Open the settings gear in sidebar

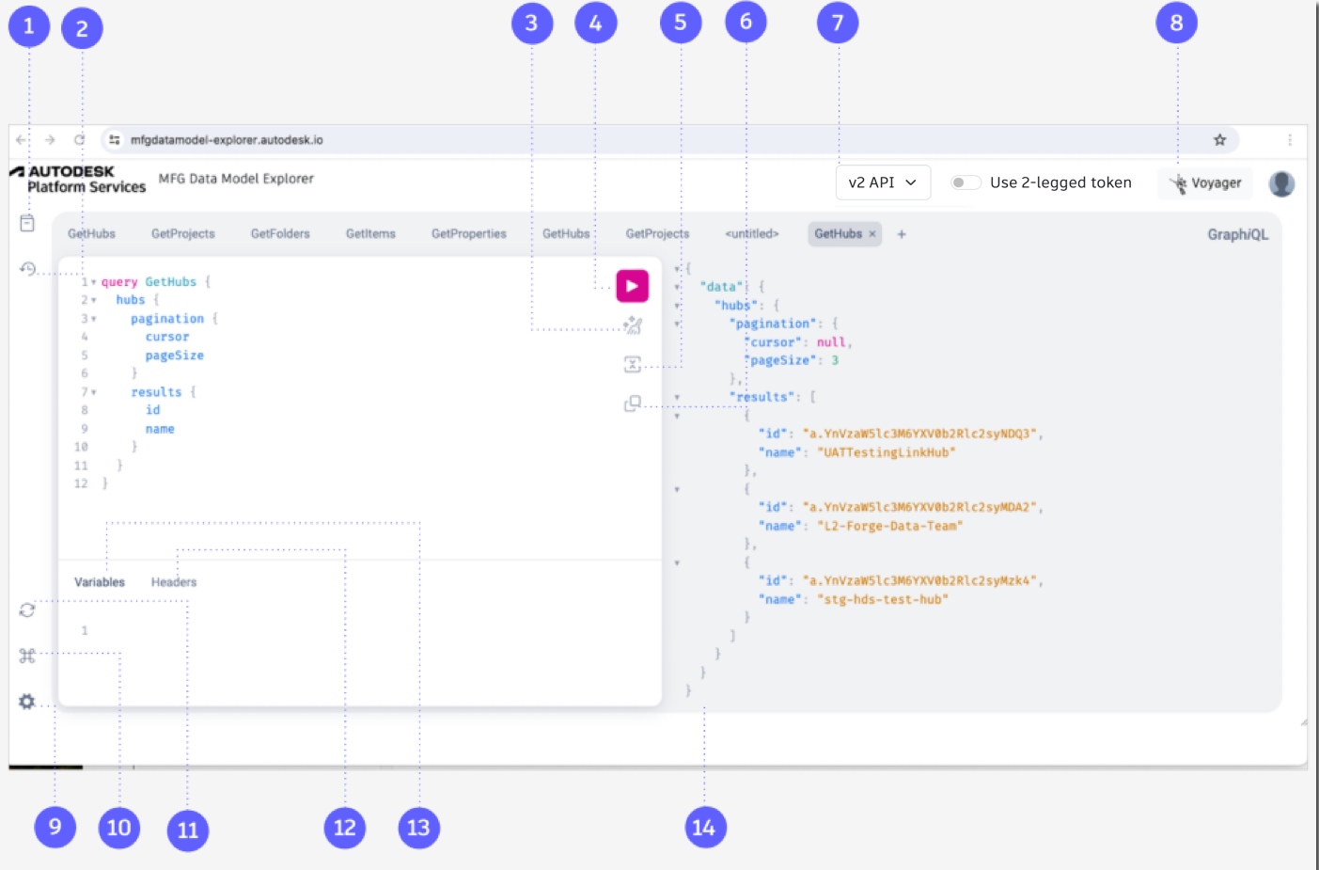pos(27,702)
